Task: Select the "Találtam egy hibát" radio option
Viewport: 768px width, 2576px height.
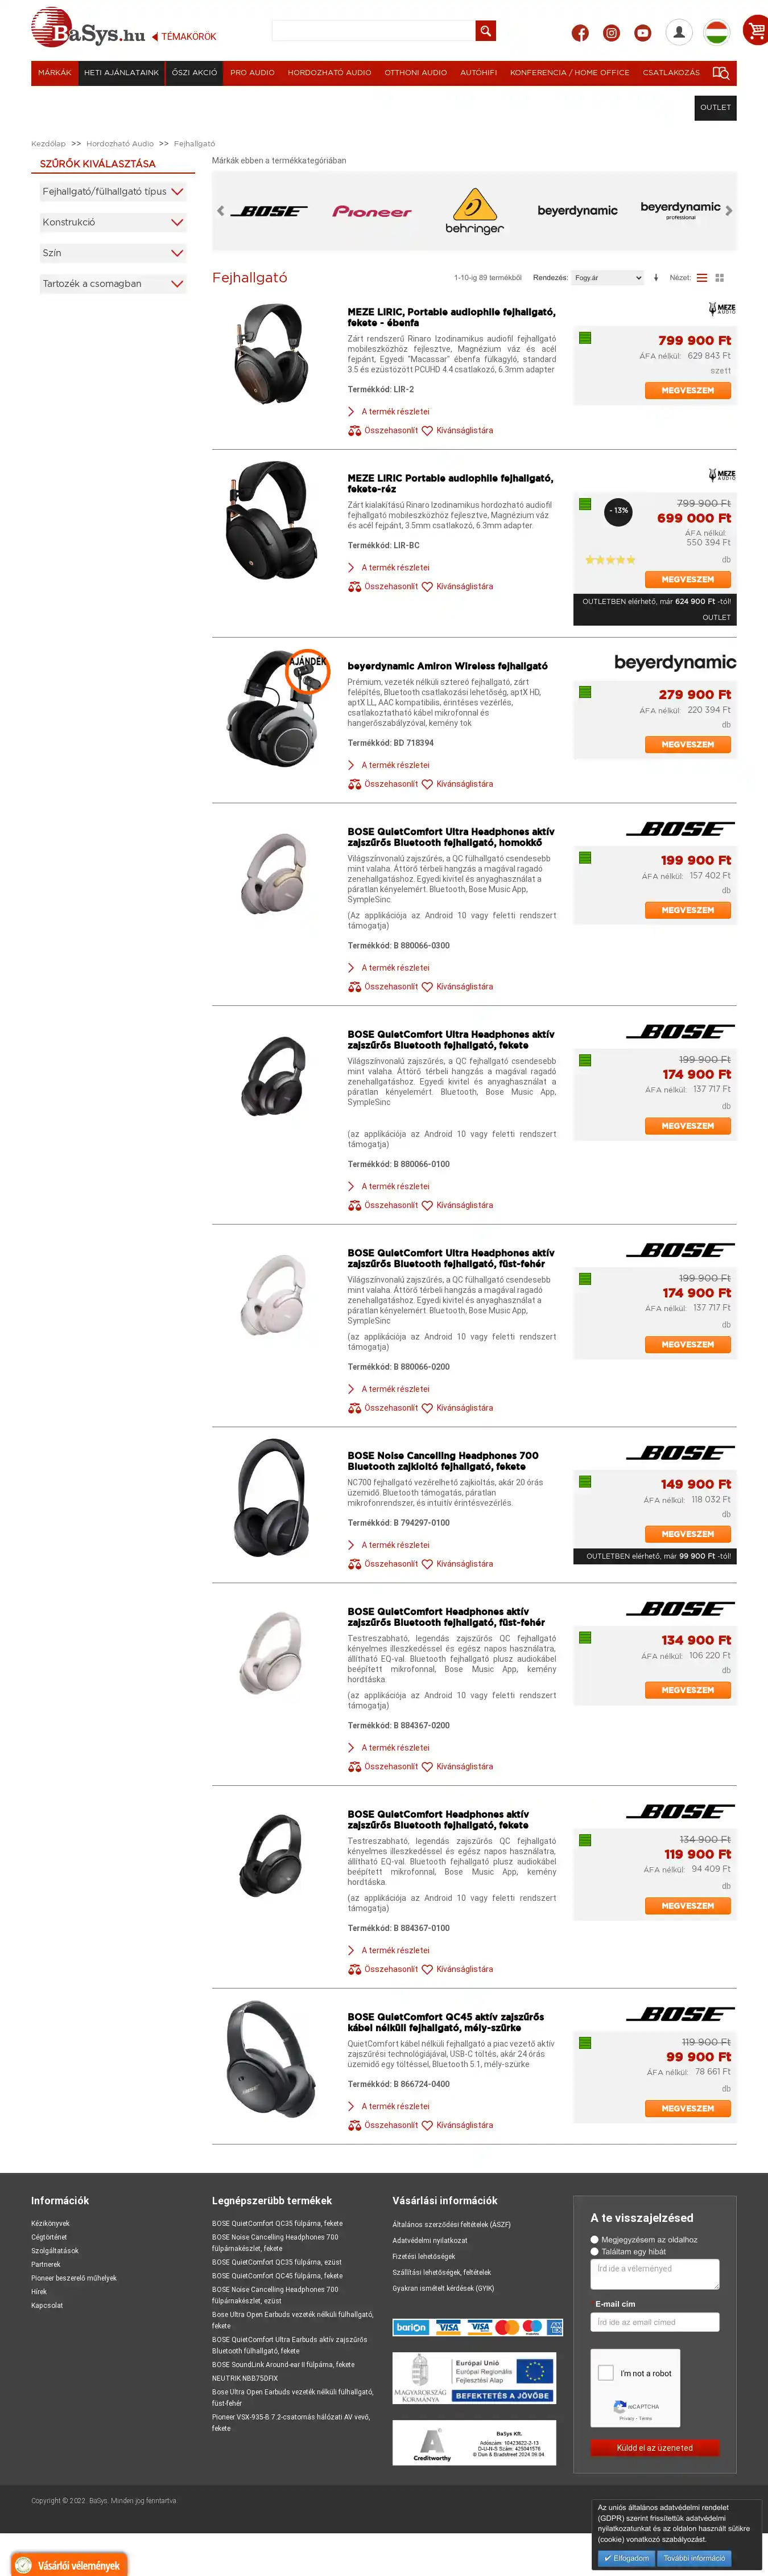Action: (x=595, y=2251)
